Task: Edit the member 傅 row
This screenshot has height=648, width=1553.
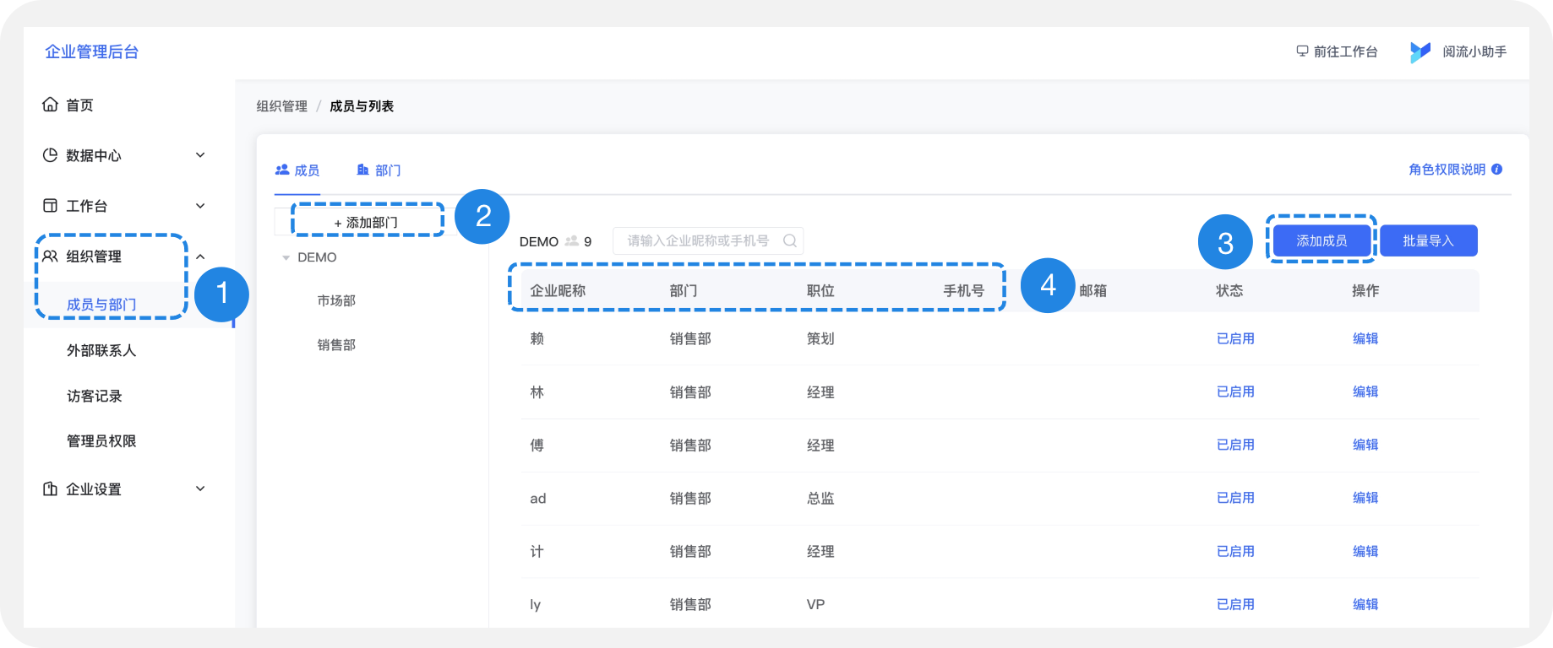Action: coord(1365,445)
